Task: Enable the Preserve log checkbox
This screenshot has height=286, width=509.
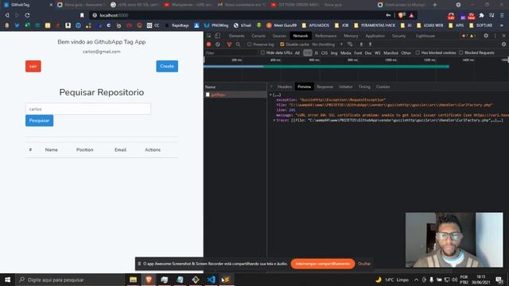Action: tap(249, 44)
